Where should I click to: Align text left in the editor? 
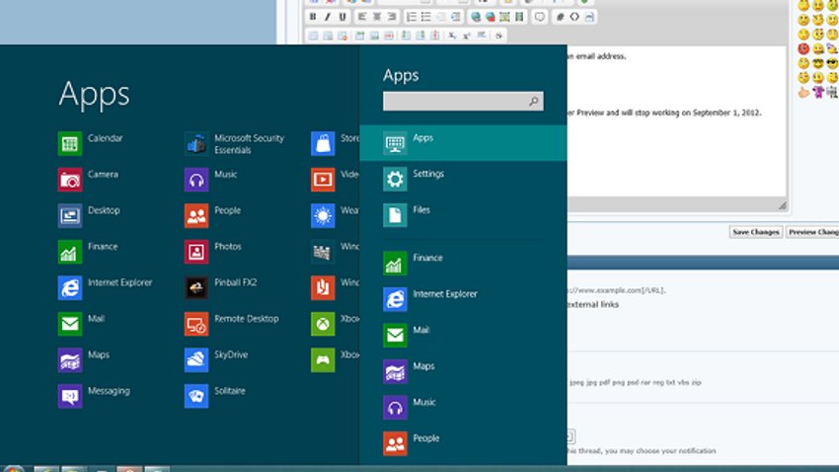(362, 17)
